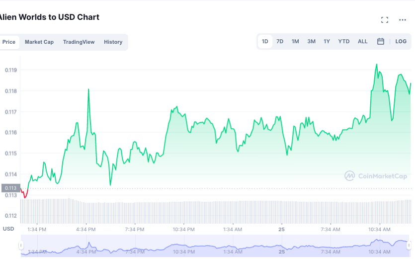Open the History tab
This screenshot has height=259, width=415.
(x=113, y=42)
